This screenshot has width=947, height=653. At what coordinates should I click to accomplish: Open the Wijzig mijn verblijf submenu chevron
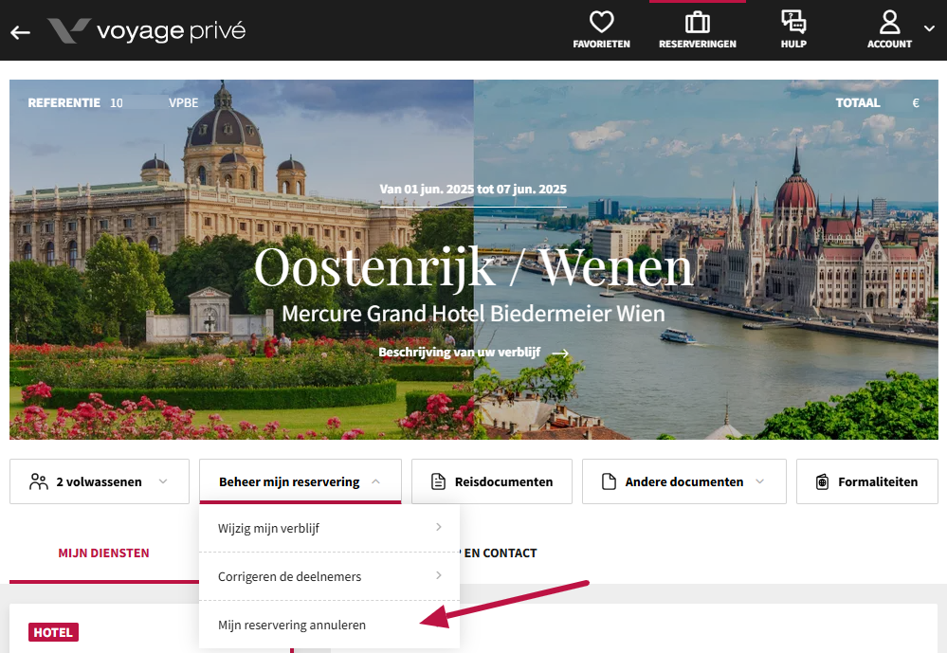pyautogui.click(x=439, y=527)
